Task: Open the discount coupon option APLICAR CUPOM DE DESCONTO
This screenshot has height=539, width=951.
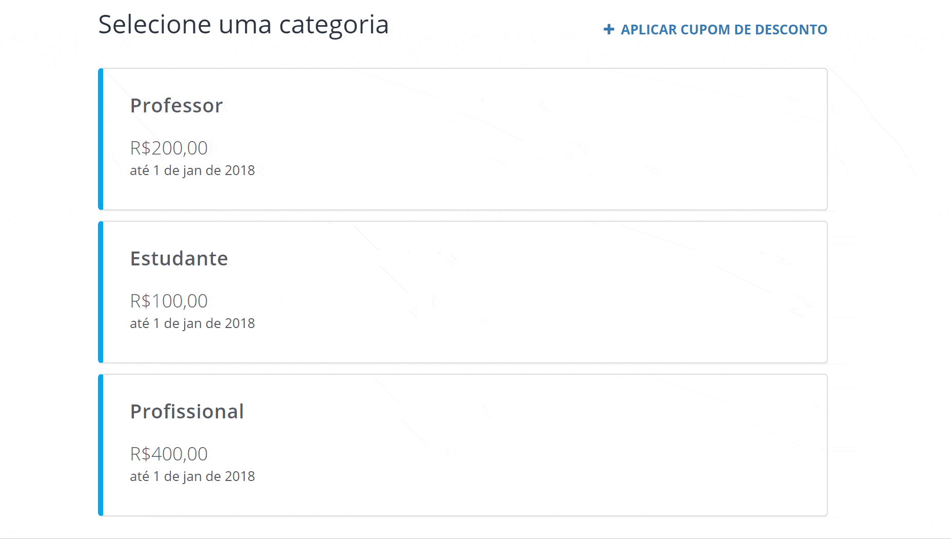Action: pyautogui.click(x=723, y=29)
